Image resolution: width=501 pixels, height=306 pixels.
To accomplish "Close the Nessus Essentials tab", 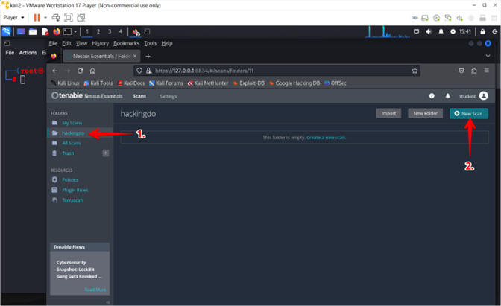I will pyautogui.click(x=134, y=56).
